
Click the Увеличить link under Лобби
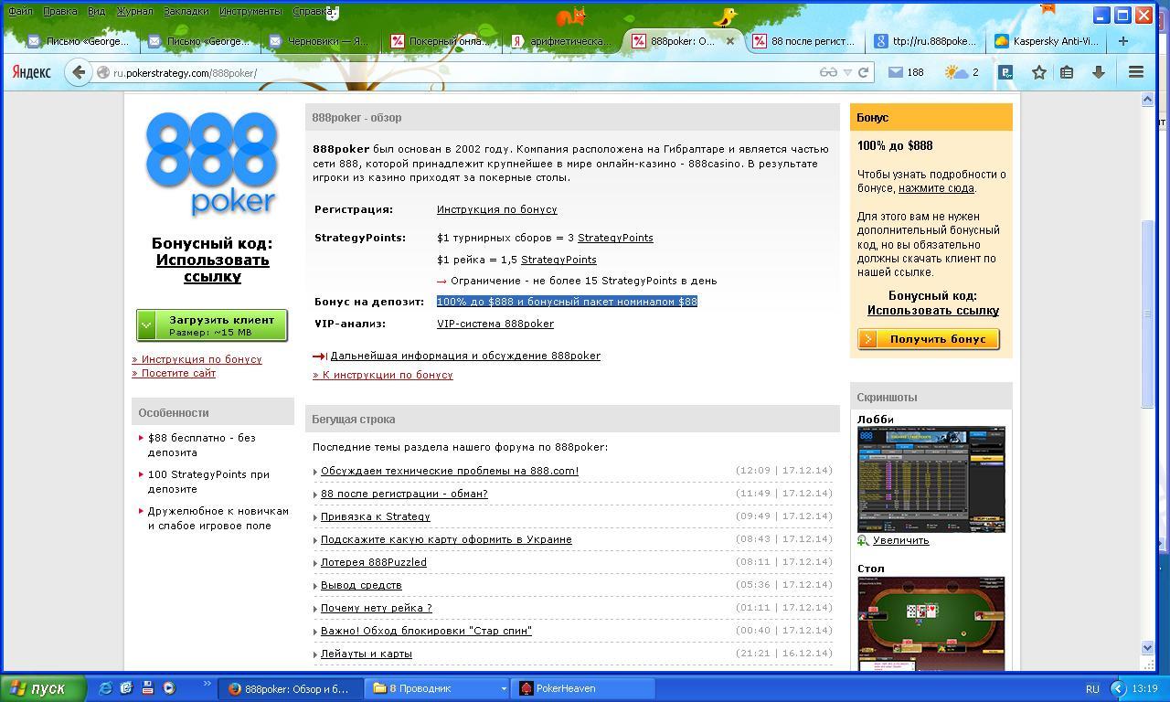pyautogui.click(x=900, y=540)
